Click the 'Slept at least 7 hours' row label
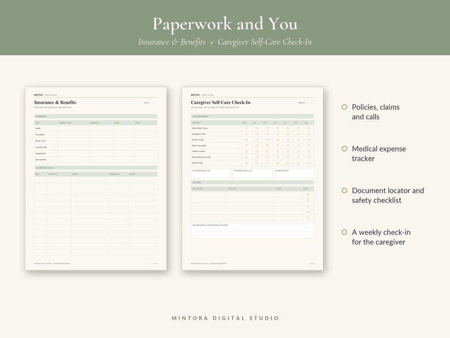This screenshot has width=450, height=338. click(x=199, y=128)
